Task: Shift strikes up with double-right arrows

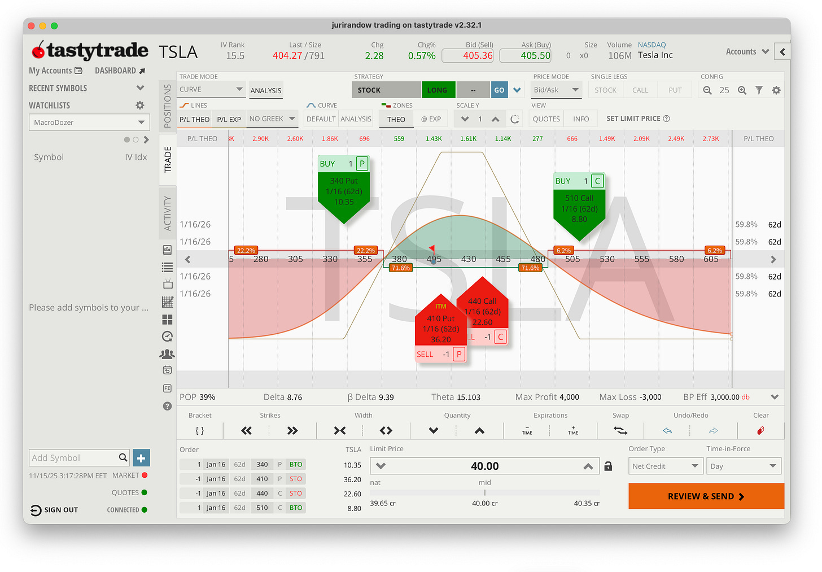Action: coord(292,430)
